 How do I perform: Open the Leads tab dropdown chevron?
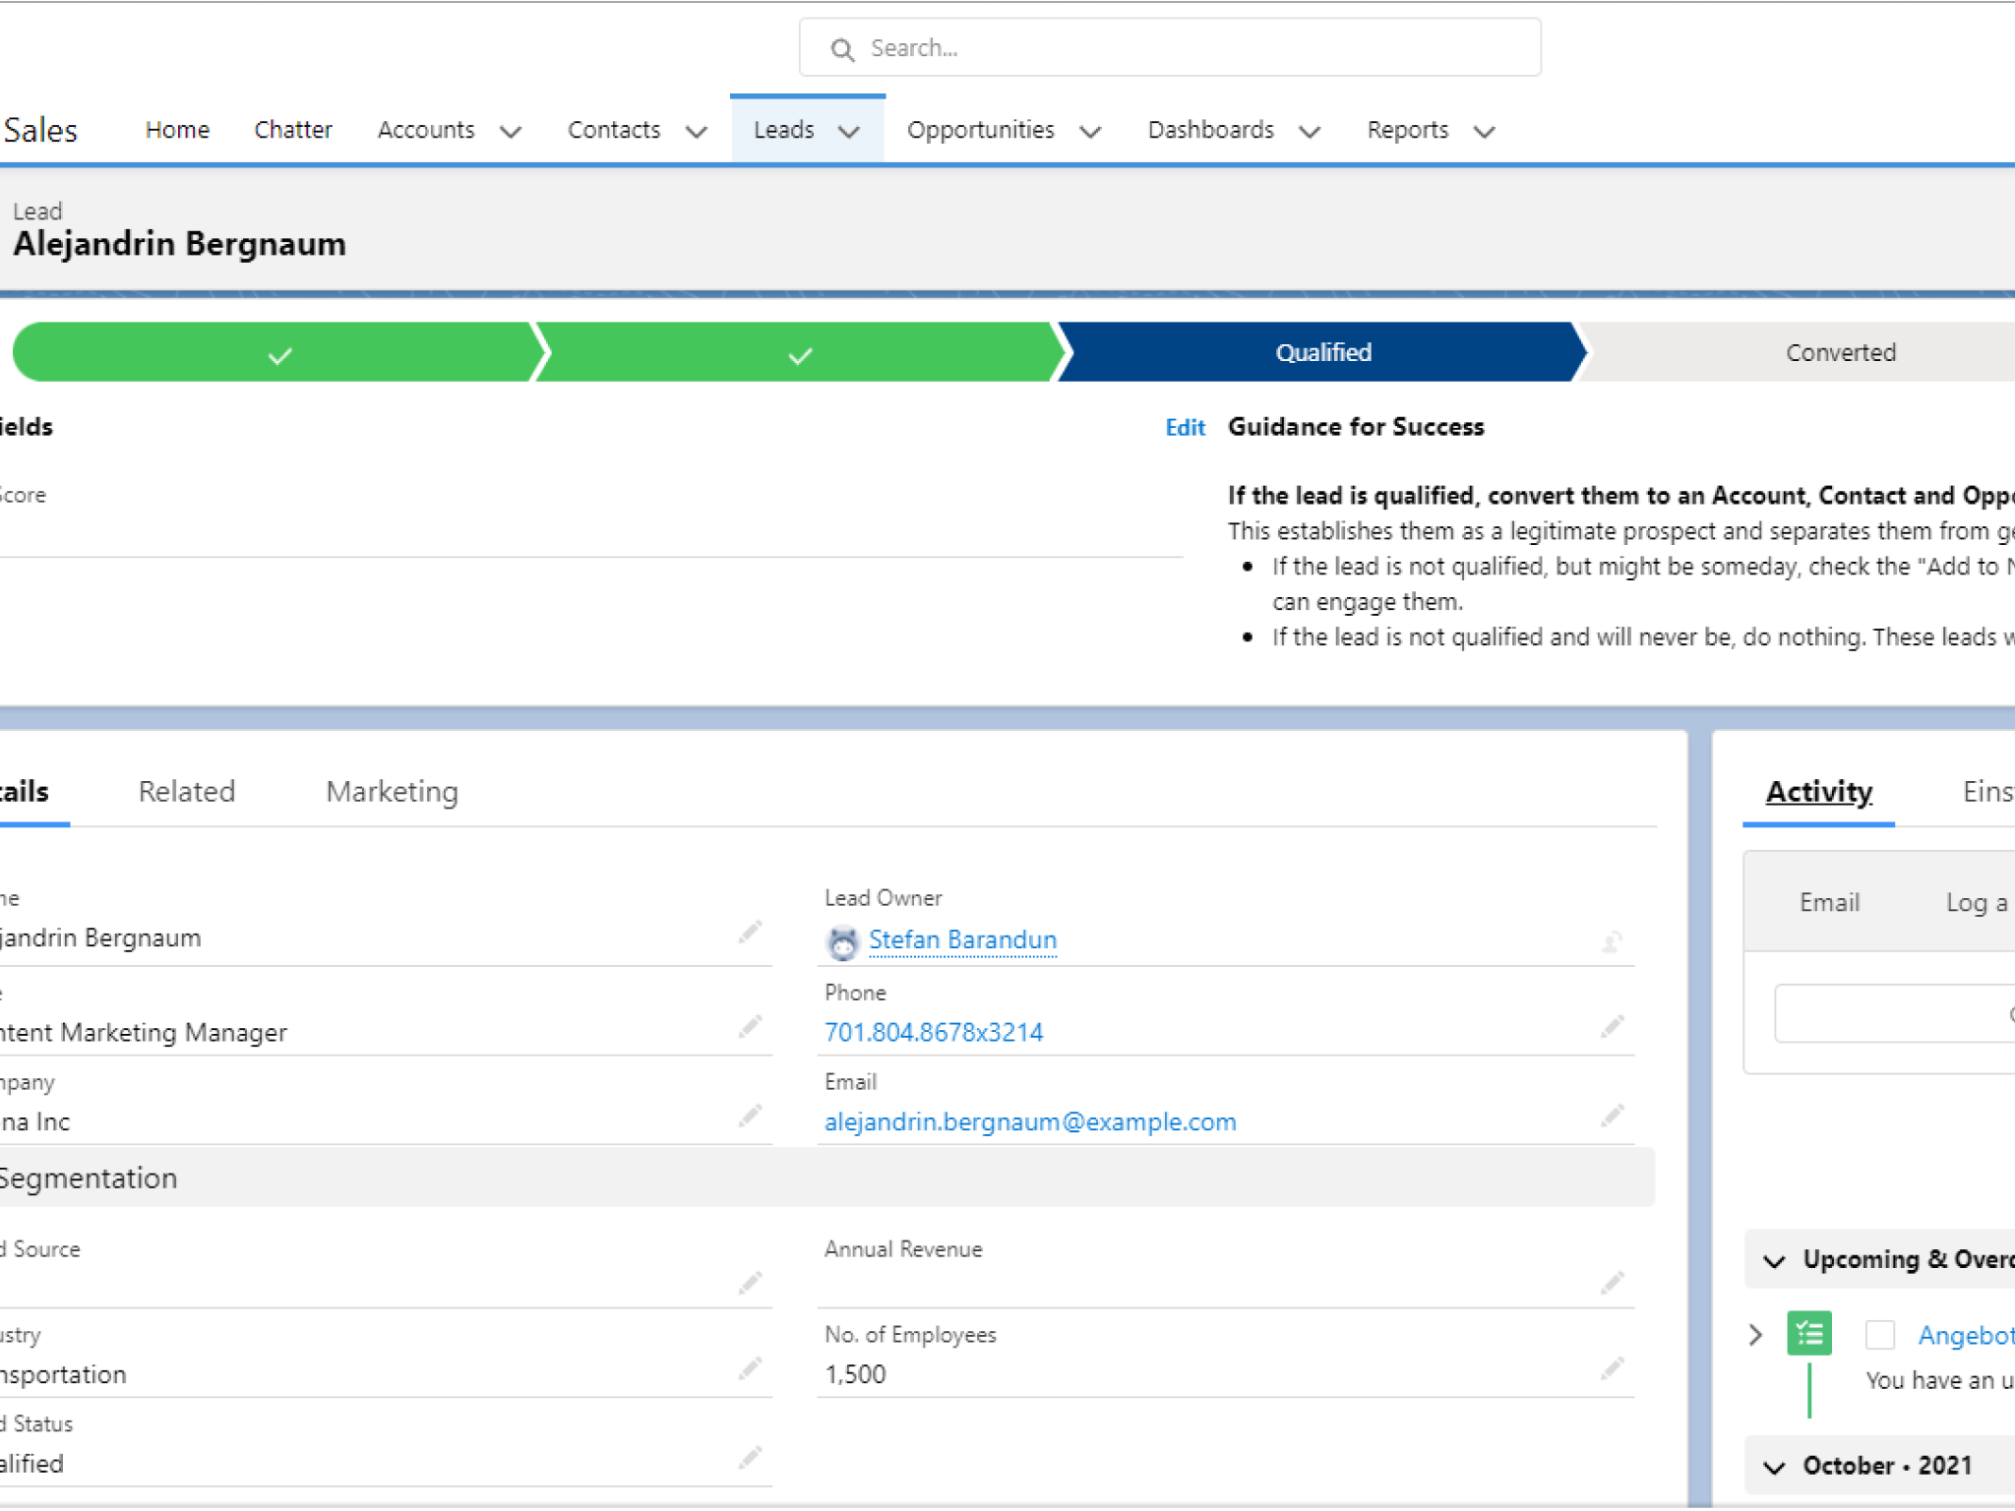coord(850,131)
